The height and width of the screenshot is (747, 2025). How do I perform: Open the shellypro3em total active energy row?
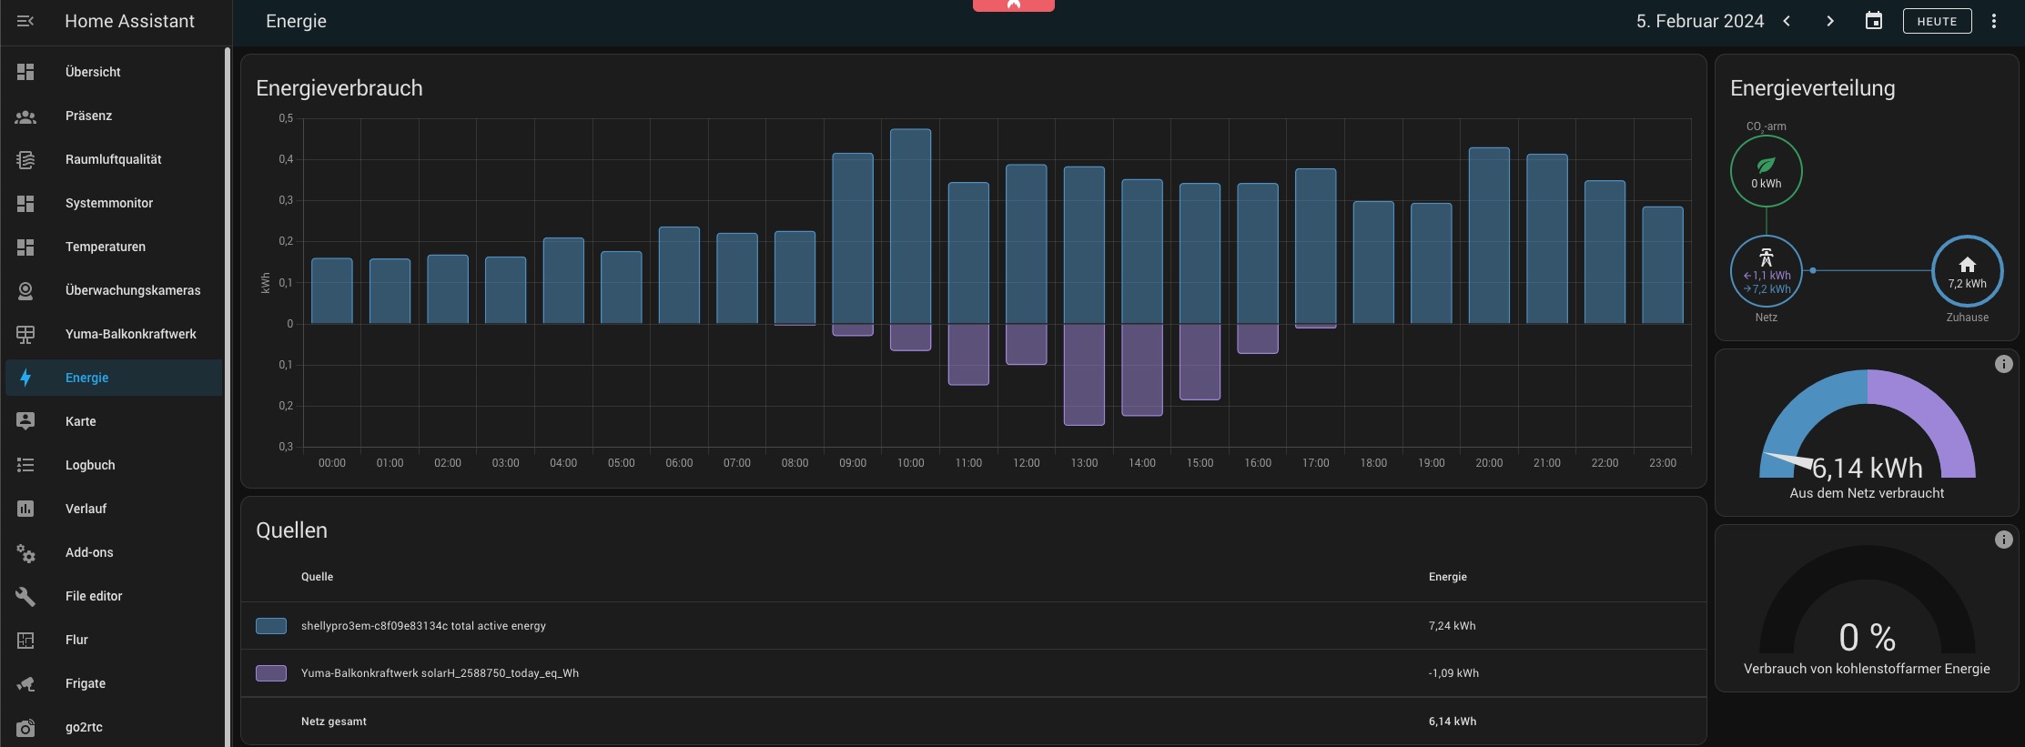pos(973,626)
